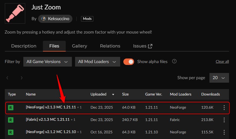Open Keksuccino's author profile
The image size is (236, 139).
pyautogui.click(x=55, y=19)
